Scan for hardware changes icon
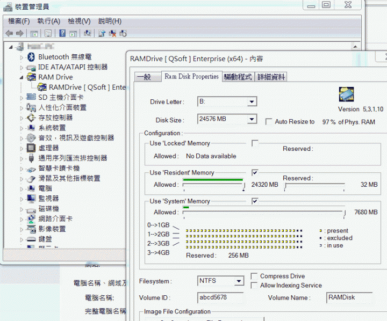Screen dimensions: 387x321 click(x=88, y=33)
